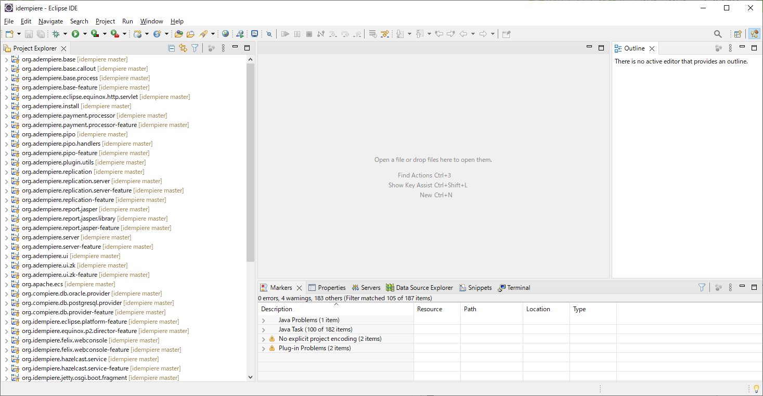The image size is (763, 396).
Task: Switch to the Terminal tab
Action: [x=514, y=288]
